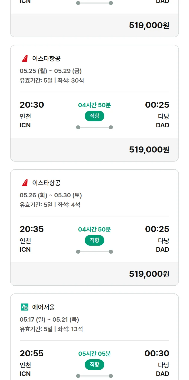Viewport: 189px width, 380px height.
Task: Click the Eastar Jet logo on 05.26 flight
Action: [x=25, y=183]
